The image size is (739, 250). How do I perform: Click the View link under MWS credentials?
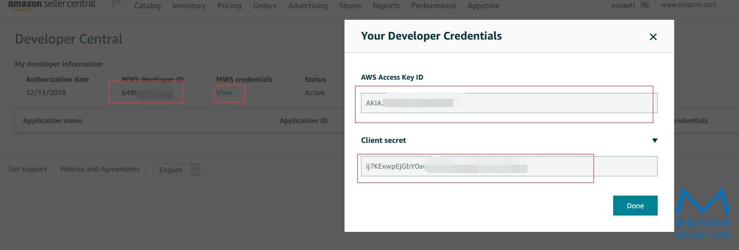(224, 92)
